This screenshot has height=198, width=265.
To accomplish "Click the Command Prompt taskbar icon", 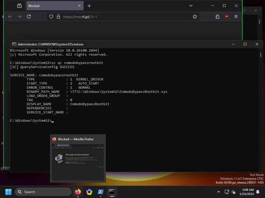I will tap(112, 192).
